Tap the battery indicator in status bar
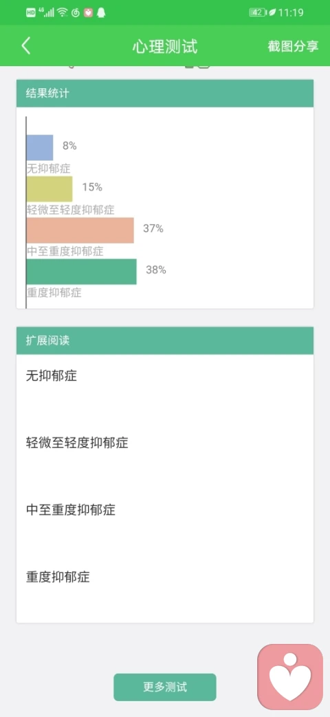This screenshot has height=717, width=330. click(258, 13)
